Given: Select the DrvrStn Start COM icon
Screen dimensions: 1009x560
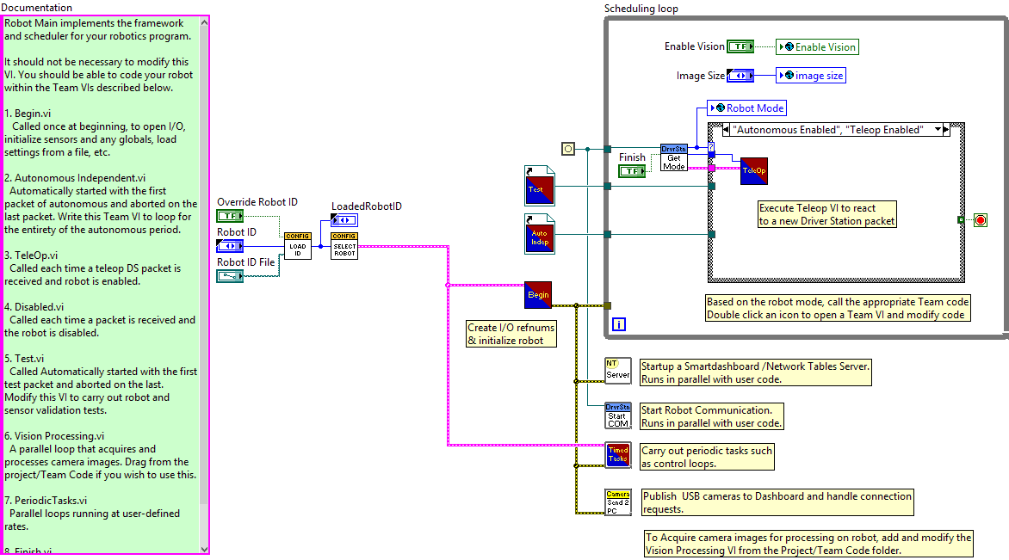Looking at the screenshot, I should pos(618,415).
